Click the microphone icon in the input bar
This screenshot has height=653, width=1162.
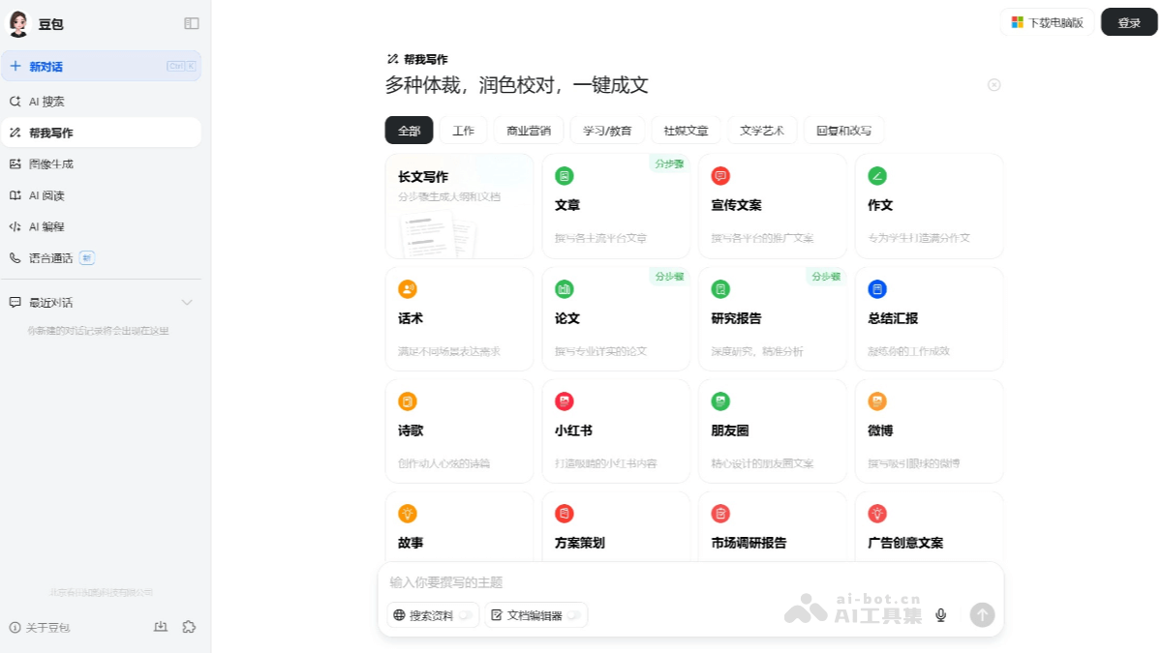click(939, 614)
